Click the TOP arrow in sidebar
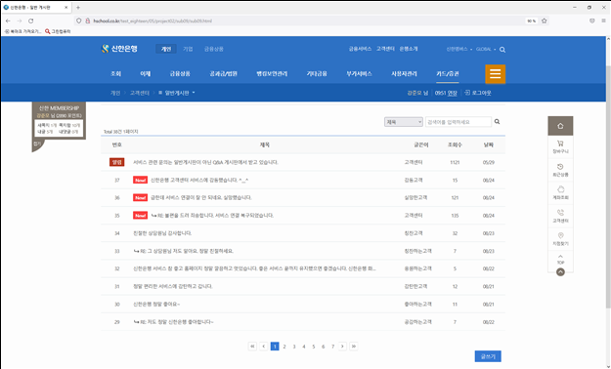Viewport: 611px width, 369px height. 560,259
